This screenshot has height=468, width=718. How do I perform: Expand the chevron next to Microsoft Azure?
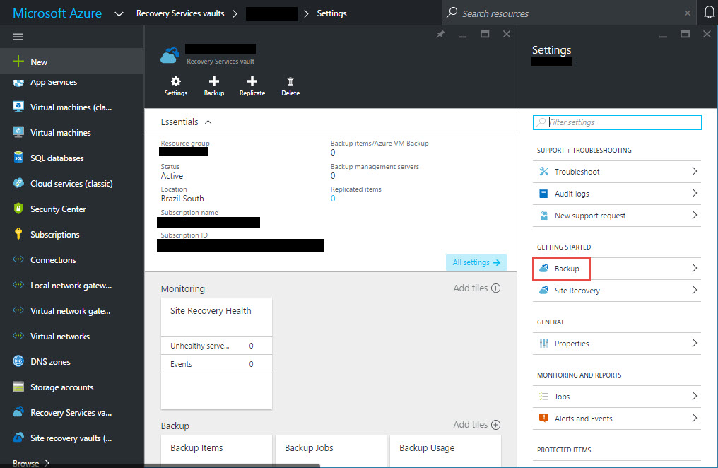(119, 13)
